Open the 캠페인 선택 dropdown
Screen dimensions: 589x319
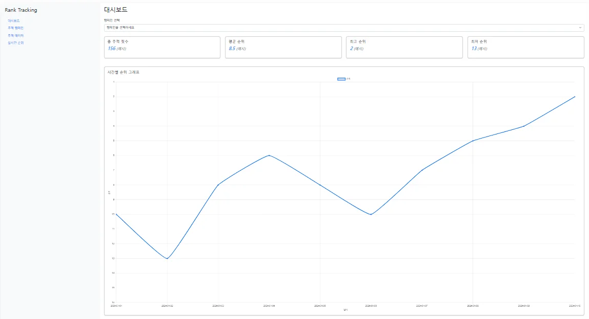pos(343,28)
